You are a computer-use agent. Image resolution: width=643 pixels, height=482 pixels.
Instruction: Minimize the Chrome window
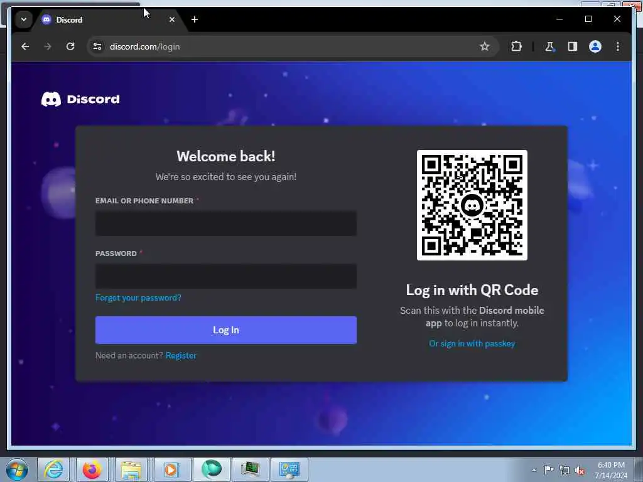[x=559, y=19]
